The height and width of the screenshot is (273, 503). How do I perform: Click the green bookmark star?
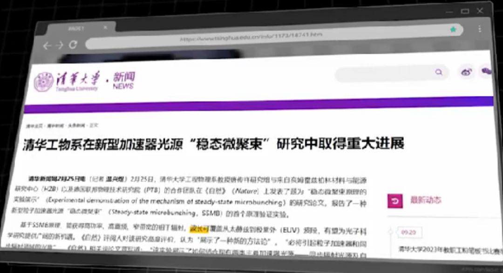(x=453, y=29)
